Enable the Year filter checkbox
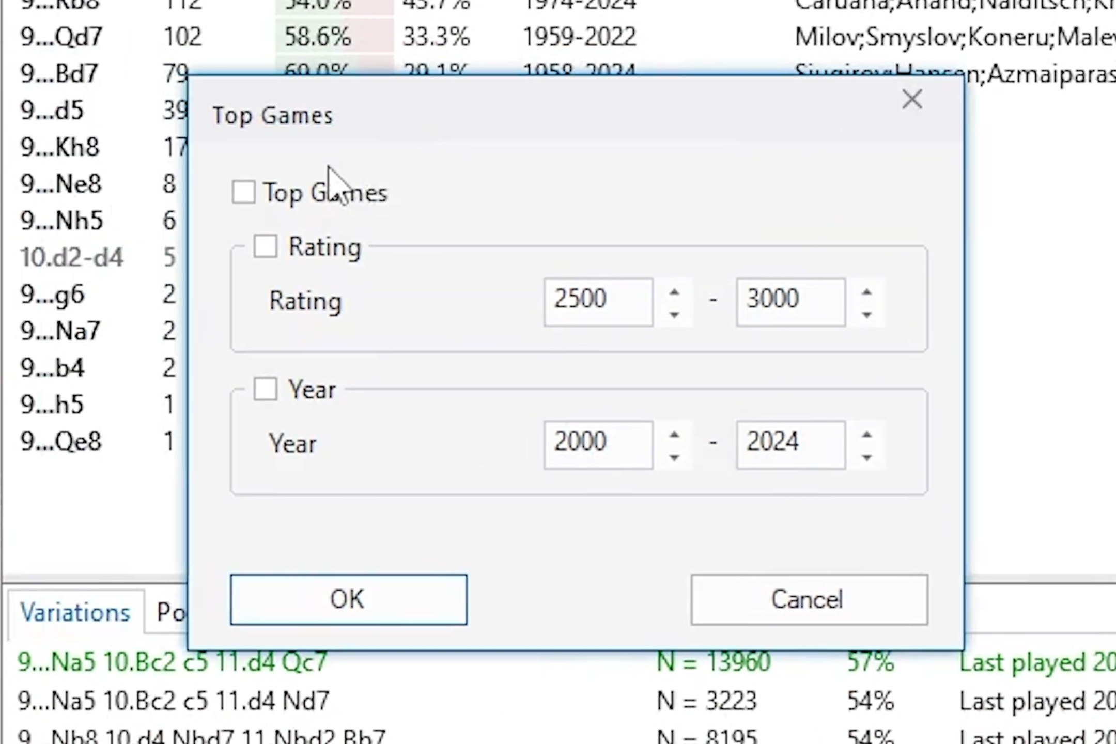The image size is (1116, 744). click(265, 389)
